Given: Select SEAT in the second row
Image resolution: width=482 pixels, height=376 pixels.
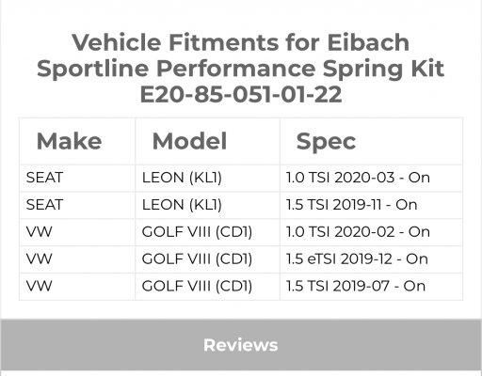Looking at the screenshot, I should pyautogui.click(x=44, y=205).
